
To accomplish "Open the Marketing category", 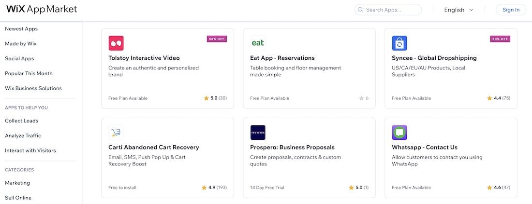I will pos(17,183).
